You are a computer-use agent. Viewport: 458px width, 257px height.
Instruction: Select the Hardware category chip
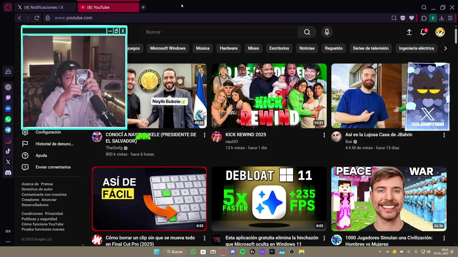[x=229, y=48]
